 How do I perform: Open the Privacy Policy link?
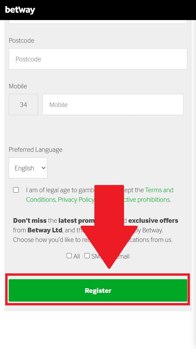(76, 200)
